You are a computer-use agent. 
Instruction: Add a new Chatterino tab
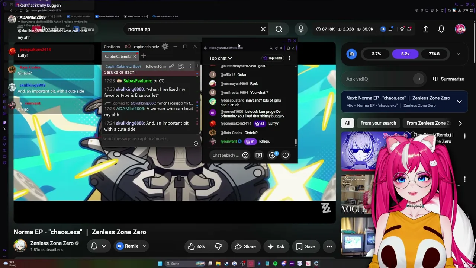(143, 56)
